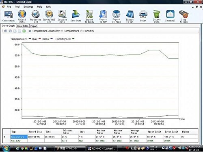203x152 pixels.
Task: Open the Report tab
Action: (34, 26)
